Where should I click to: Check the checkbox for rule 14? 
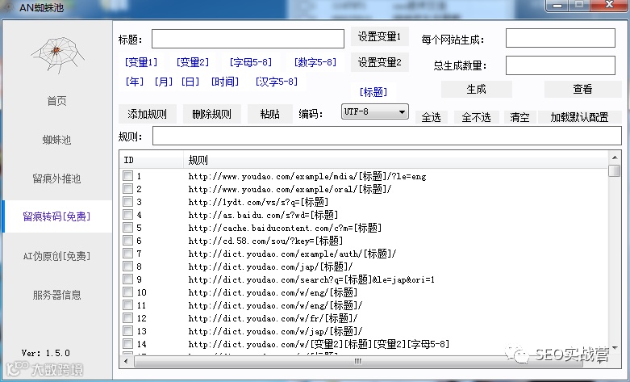(x=127, y=343)
